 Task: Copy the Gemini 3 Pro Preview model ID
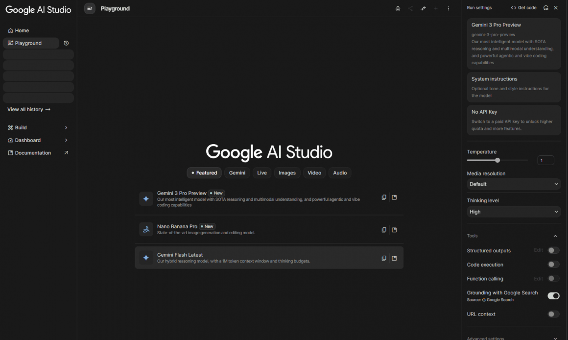tap(384, 197)
